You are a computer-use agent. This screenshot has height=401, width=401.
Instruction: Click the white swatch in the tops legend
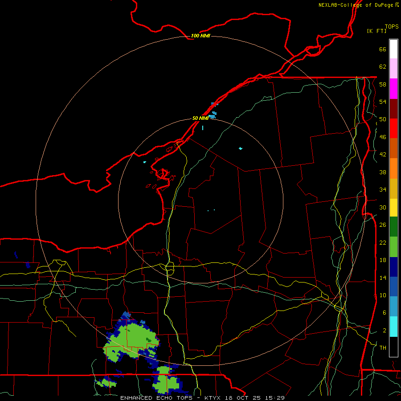tap(393, 49)
